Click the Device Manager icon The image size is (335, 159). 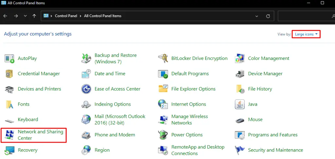pyautogui.click(x=240, y=74)
